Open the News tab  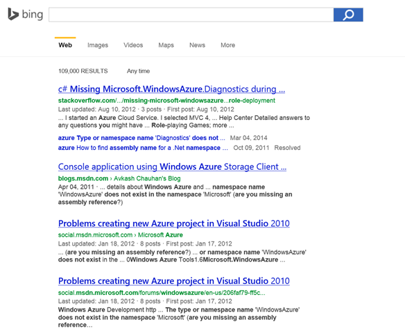pos(197,45)
